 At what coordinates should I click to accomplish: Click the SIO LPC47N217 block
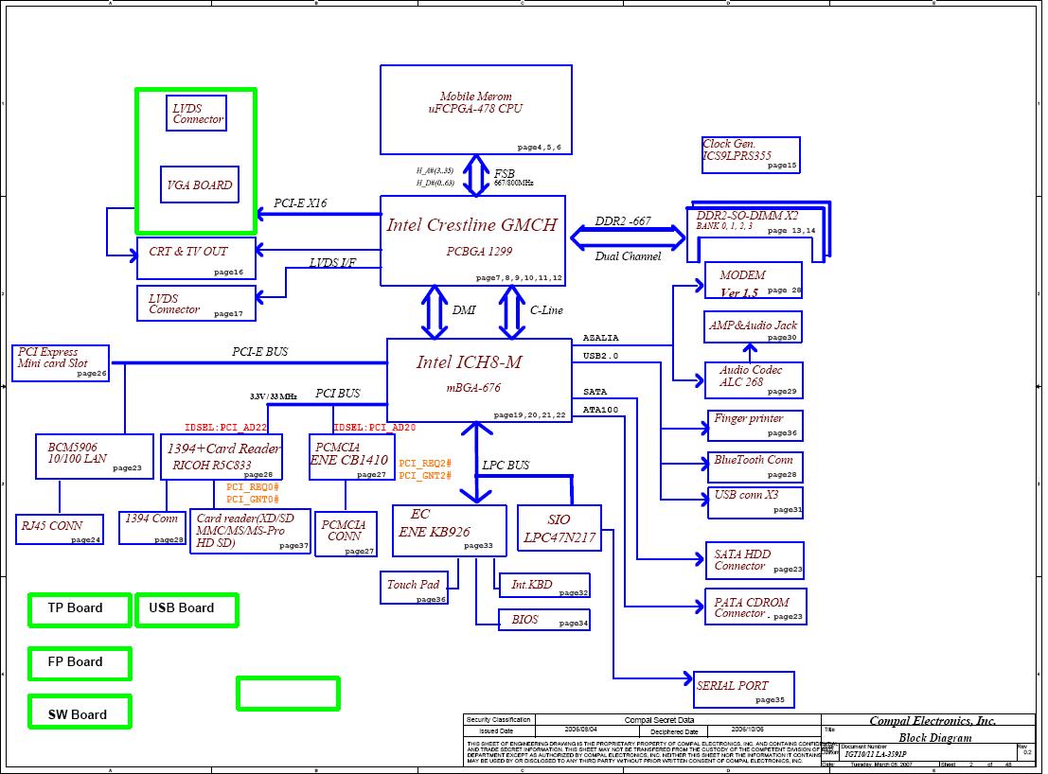click(x=560, y=528)
